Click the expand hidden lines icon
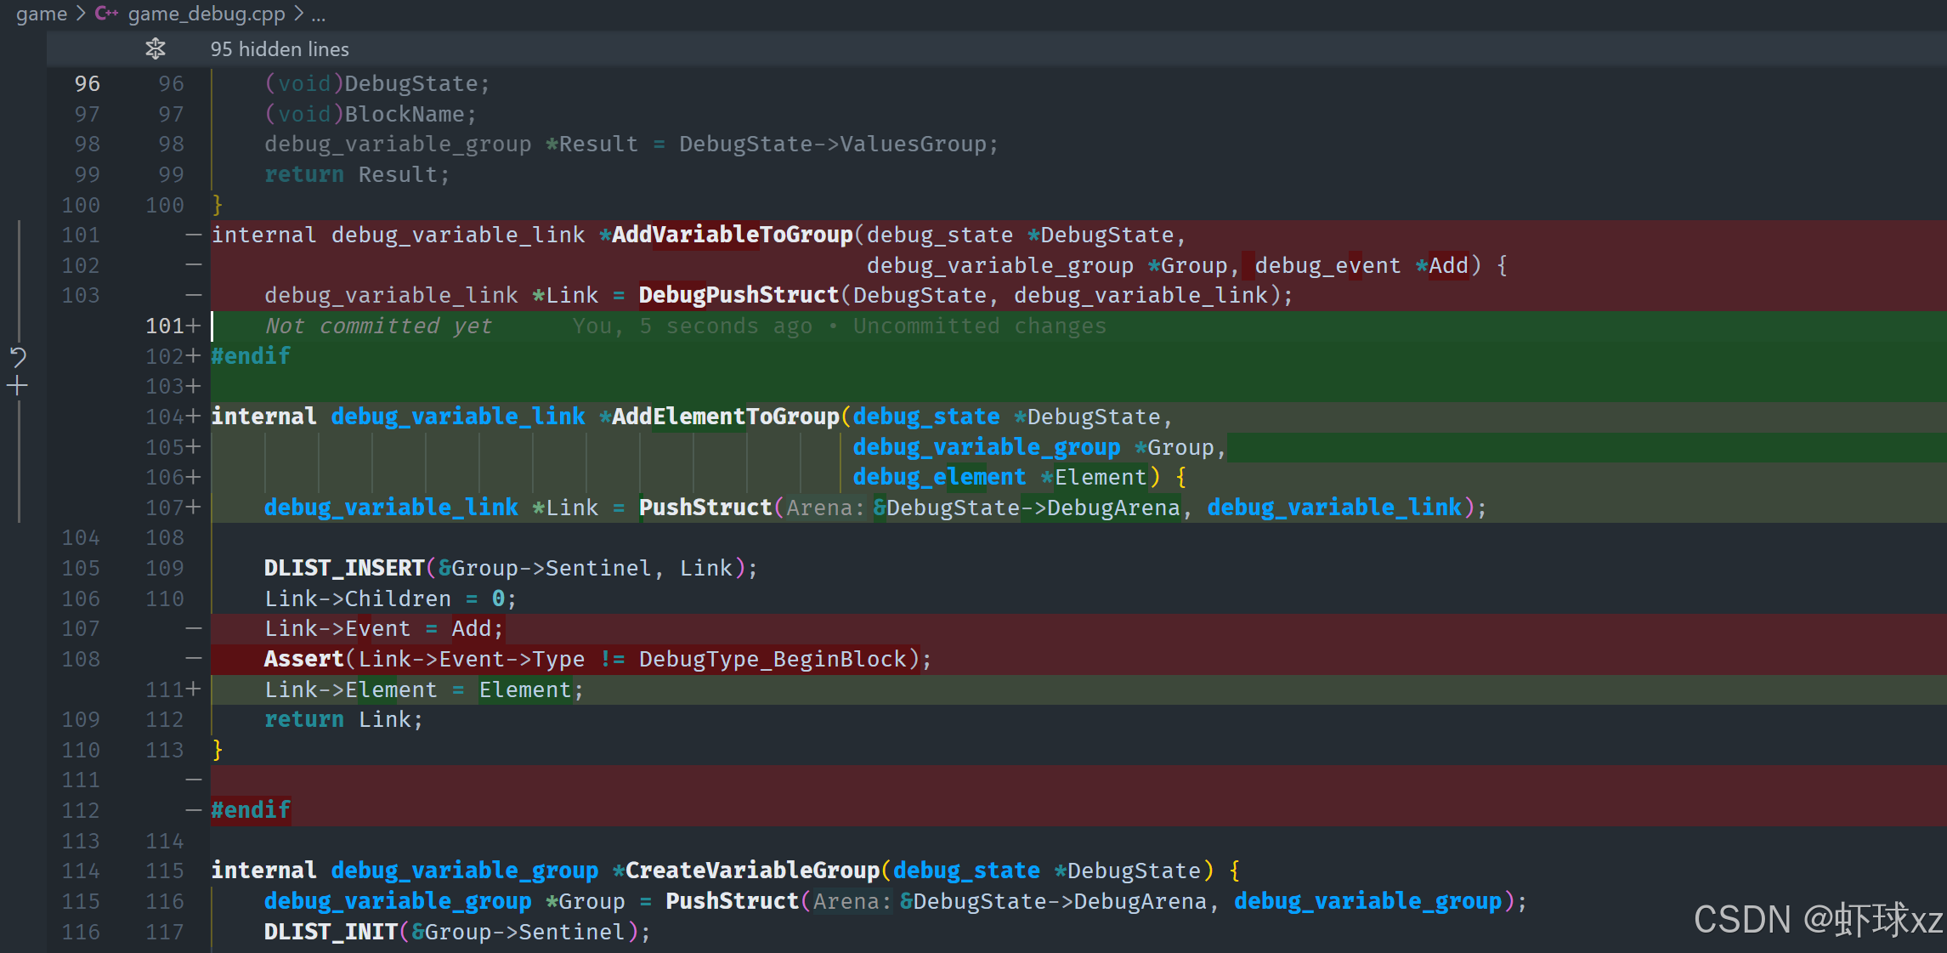Image resolution: width=1947 pixels, height=953 pixels. [x=155, y=49]
